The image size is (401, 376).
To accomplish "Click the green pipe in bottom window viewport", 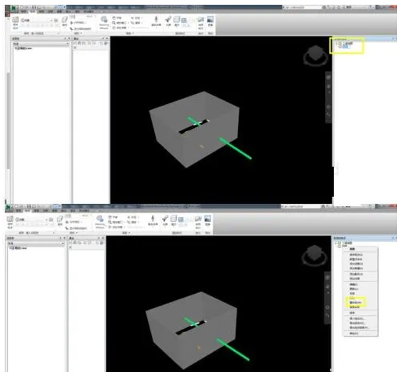I will point(233,349).
